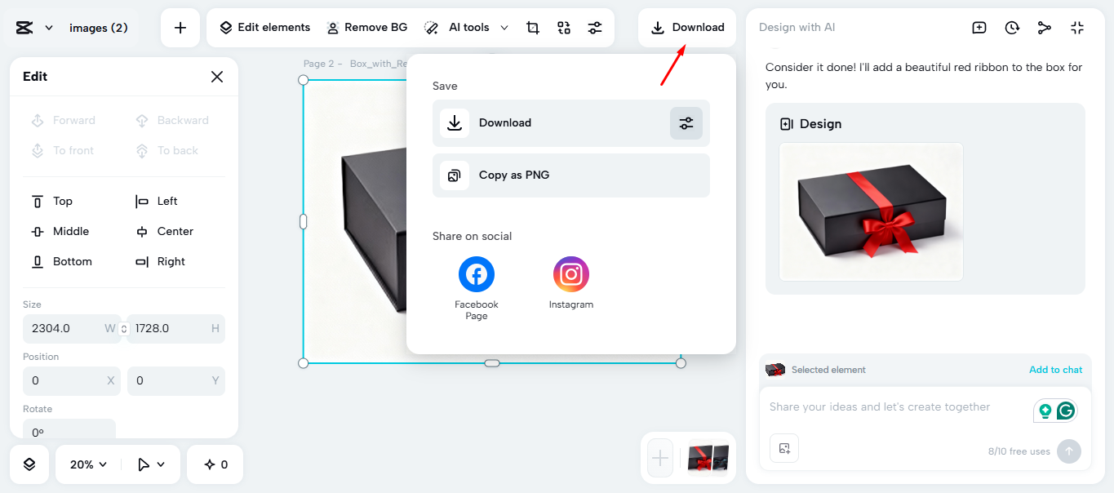Click the Grammarly icon in chat box
The image size is (1114, 493).
(1066, 411)
